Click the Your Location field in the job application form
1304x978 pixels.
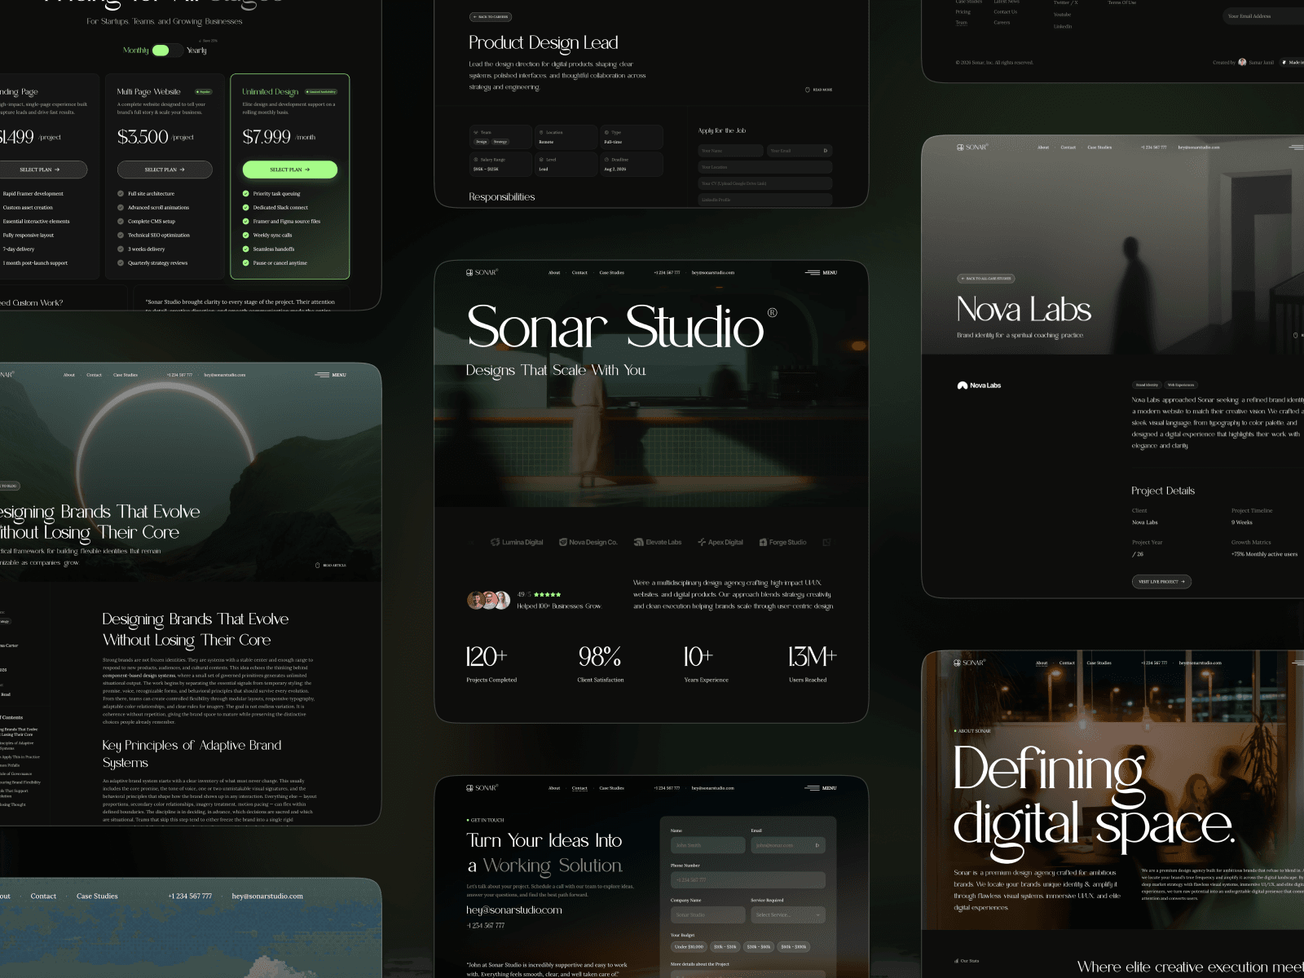(765, 167)
